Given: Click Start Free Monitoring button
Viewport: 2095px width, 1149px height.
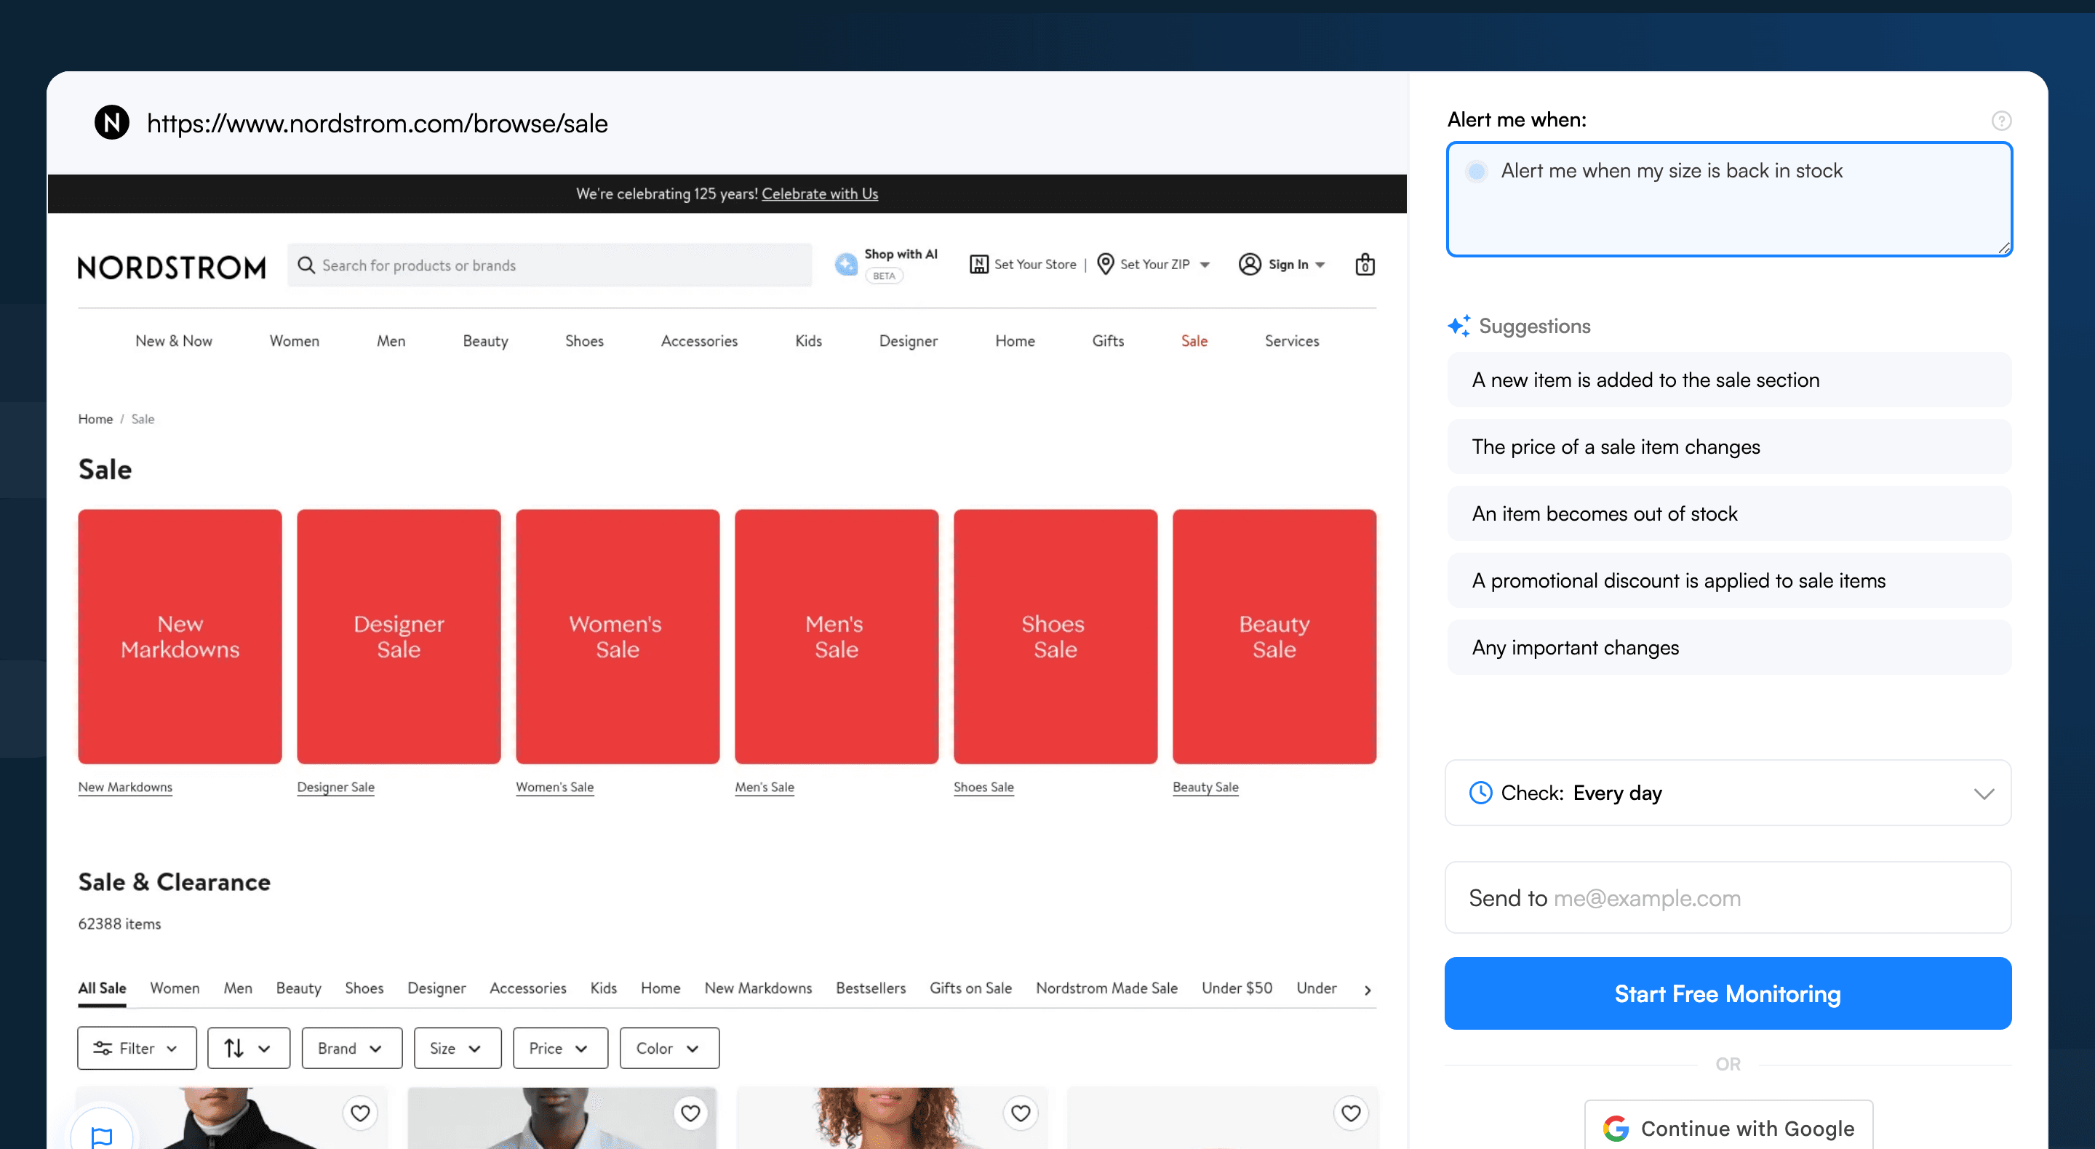Looking at the screenshot, I should coord(1728,993).
